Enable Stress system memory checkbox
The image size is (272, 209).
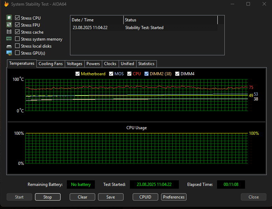(x=18, y=39)
